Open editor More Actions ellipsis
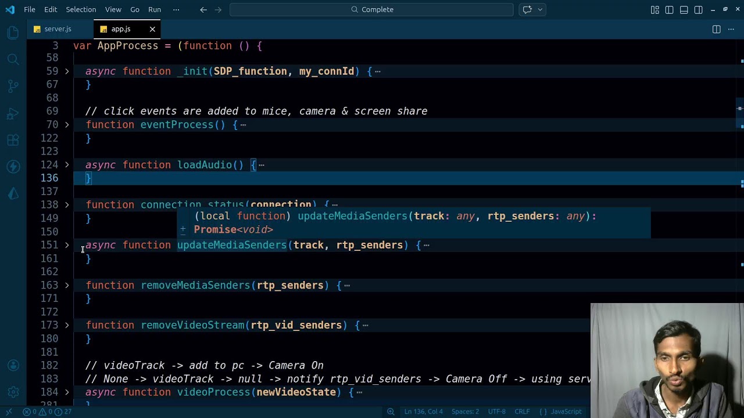This screenshot has height=418, width=744. pyautogui.click(x=731, y=29)
